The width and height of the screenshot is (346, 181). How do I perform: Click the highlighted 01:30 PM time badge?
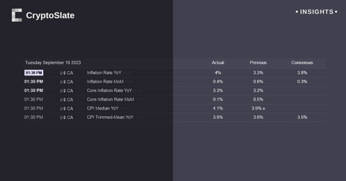pyautogui.click(x=34, y=73)
